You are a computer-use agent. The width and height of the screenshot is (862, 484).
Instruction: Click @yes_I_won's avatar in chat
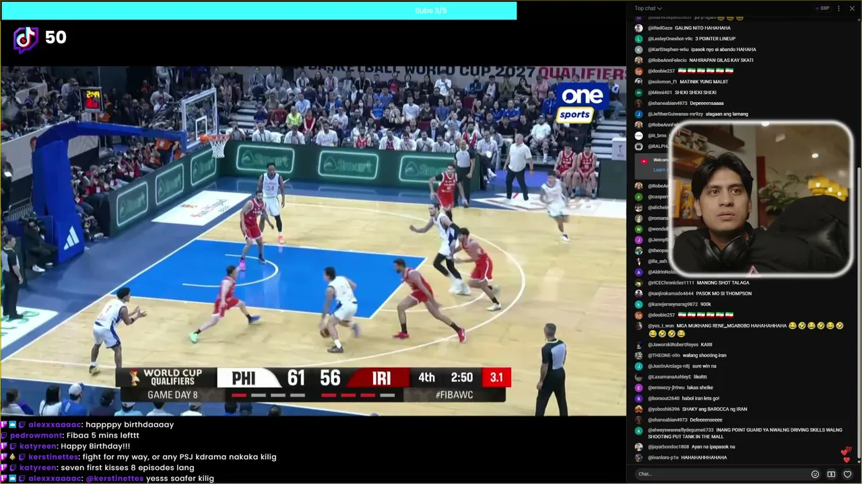[638, 326]
